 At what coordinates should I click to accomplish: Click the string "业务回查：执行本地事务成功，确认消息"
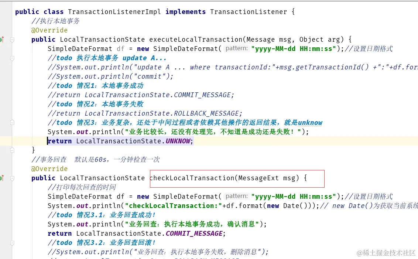(x=192, y=224)
